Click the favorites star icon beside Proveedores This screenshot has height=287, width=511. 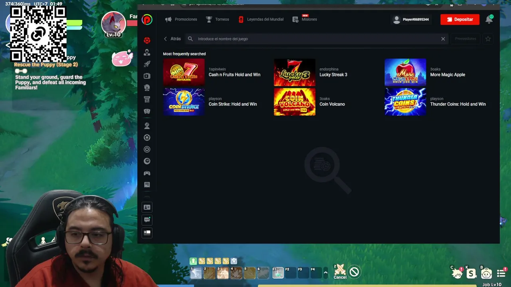pyautogui.click(x=488, y=39)
